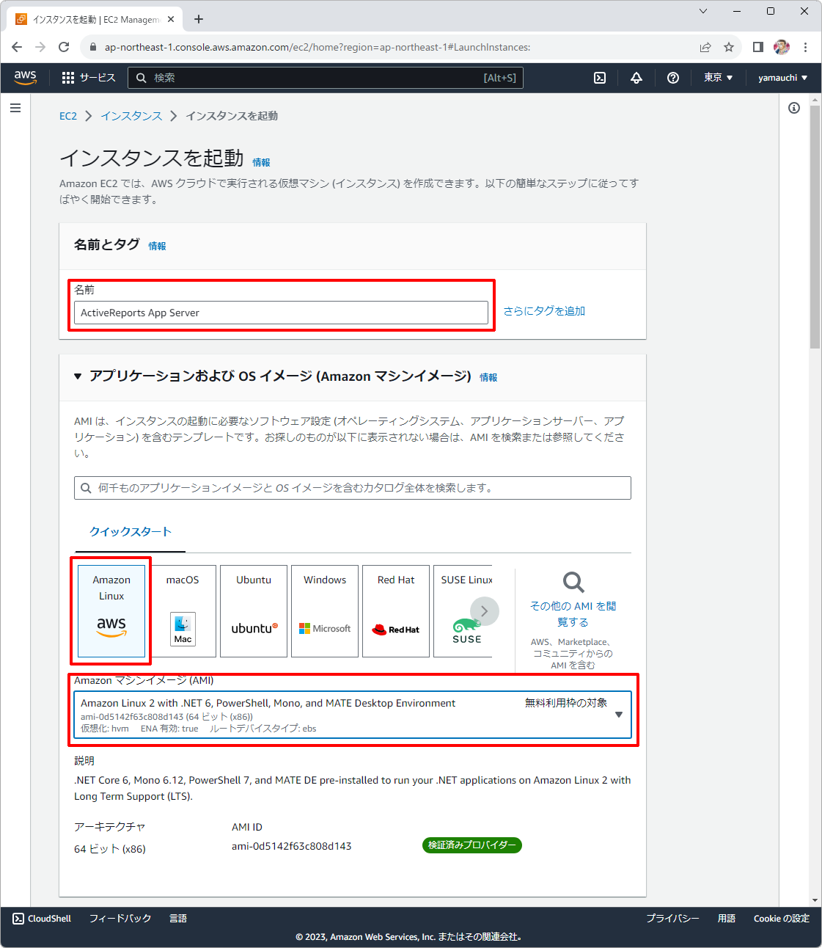Open a new browser tab
The width and height of the screenshot is (822, 948).
pyautogui.click(x=199, y=19)
